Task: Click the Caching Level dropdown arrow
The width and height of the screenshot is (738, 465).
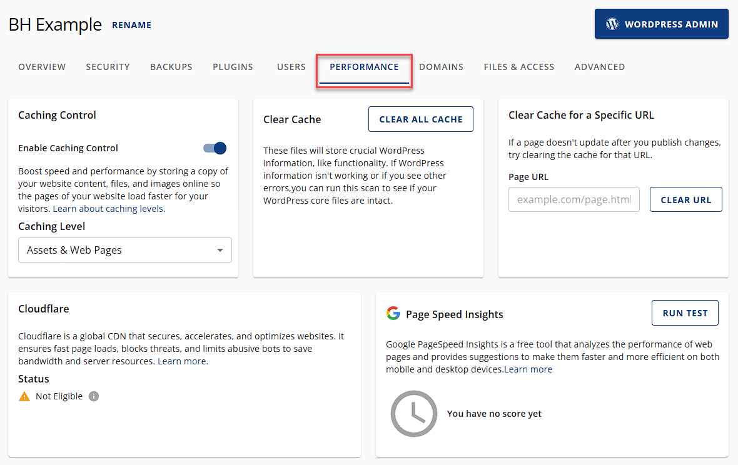Action: point(220,250)
